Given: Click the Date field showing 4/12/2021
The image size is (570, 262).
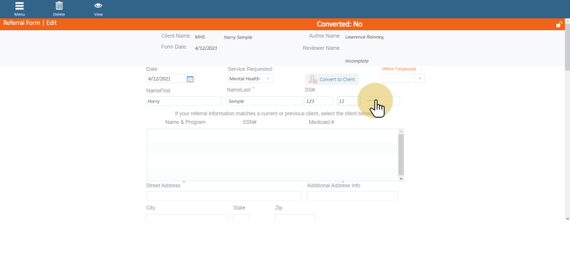Looking at the screenshot, I should (x=166, y=79).
